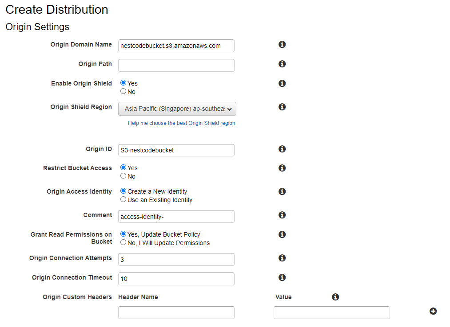Click the info icon beside Origin Path
450x327 pixels.
coord(282,64)
